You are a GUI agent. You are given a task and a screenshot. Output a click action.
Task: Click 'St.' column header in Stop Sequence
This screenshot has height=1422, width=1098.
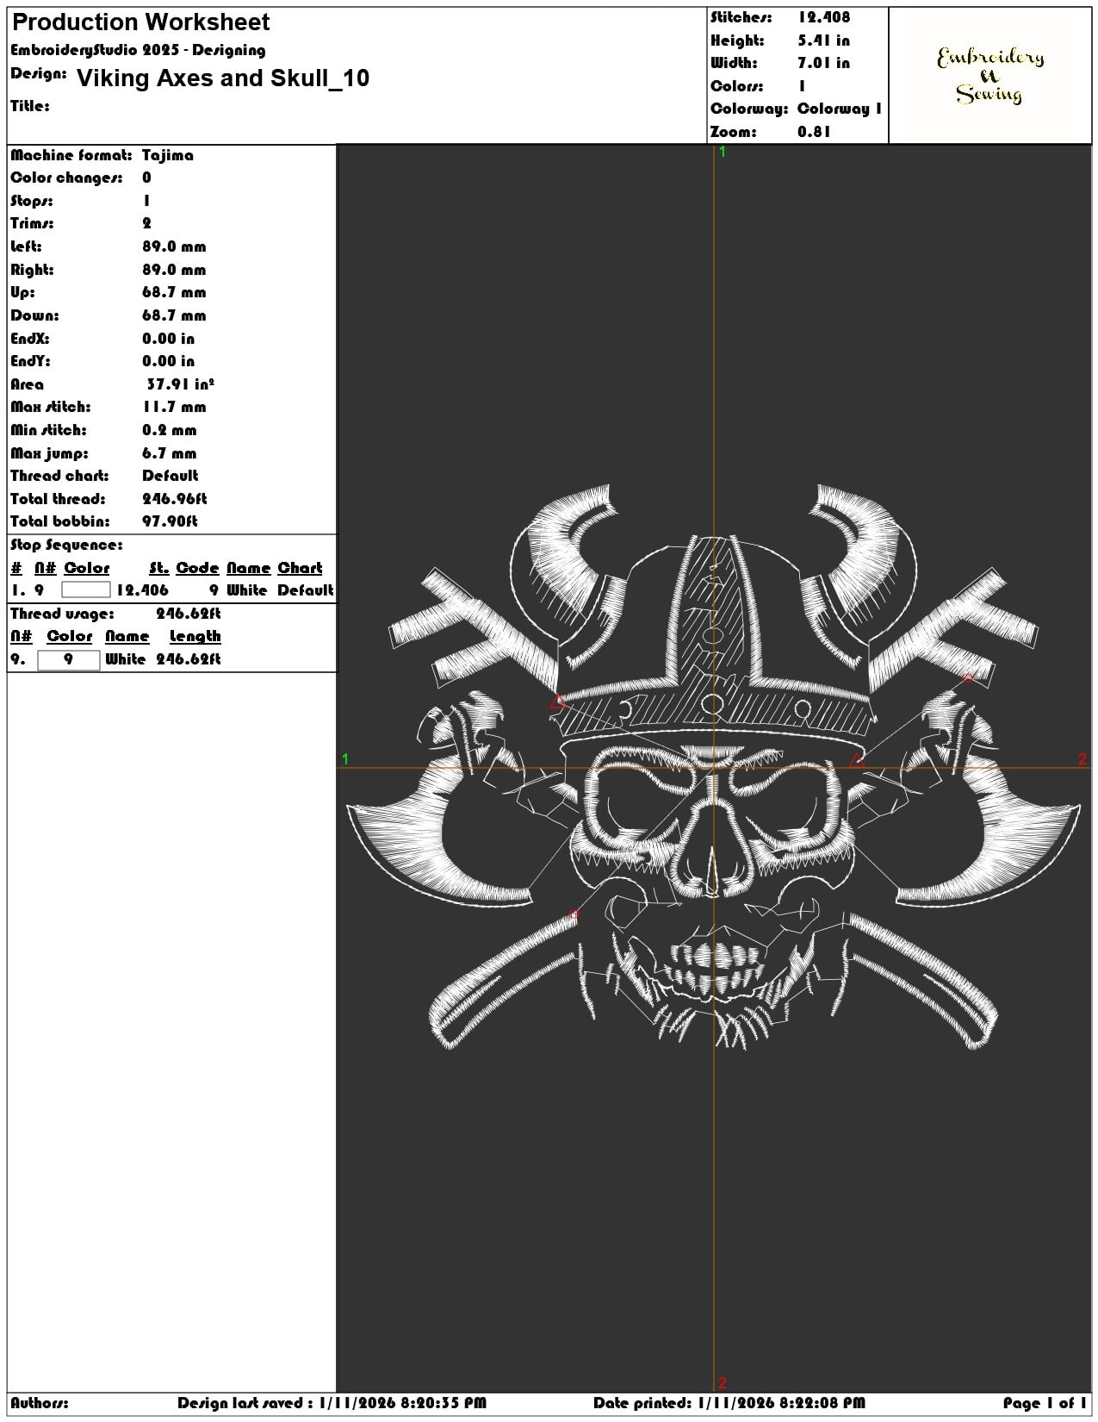[158, 568]
